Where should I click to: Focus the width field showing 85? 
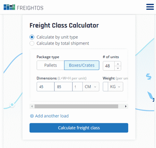click(x=63, y=87)
